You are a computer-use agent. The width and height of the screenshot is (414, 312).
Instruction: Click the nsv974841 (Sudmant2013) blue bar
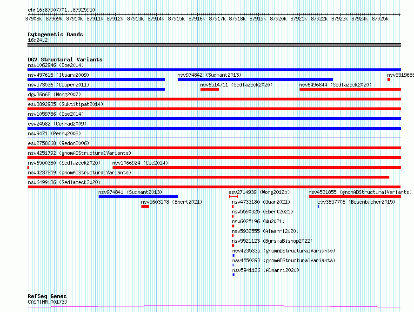click(x=138, y=197)
